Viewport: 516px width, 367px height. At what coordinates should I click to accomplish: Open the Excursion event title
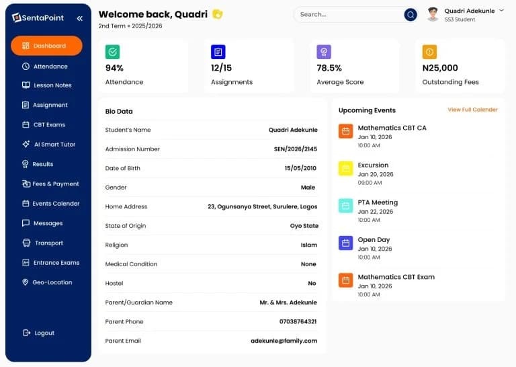click(373, 165)
